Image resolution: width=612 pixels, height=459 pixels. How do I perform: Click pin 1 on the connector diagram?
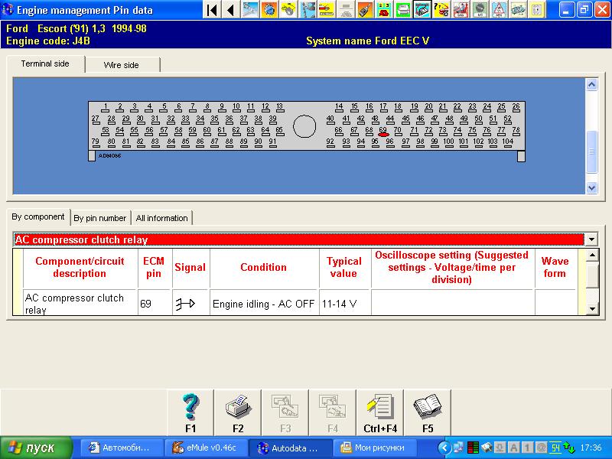coord(106,108)
